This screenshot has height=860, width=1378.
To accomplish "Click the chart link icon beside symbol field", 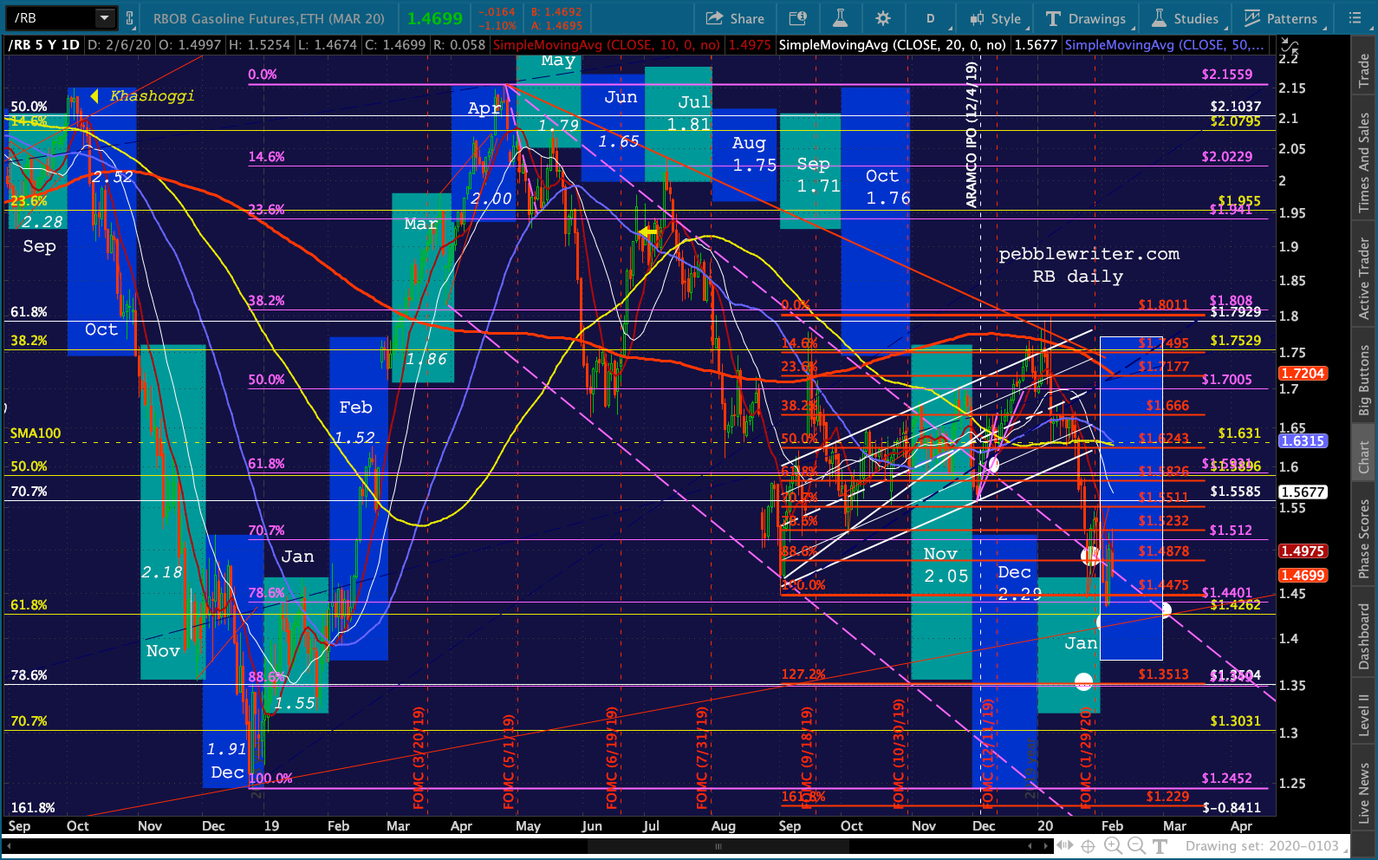I will click(x=130, y=18).
